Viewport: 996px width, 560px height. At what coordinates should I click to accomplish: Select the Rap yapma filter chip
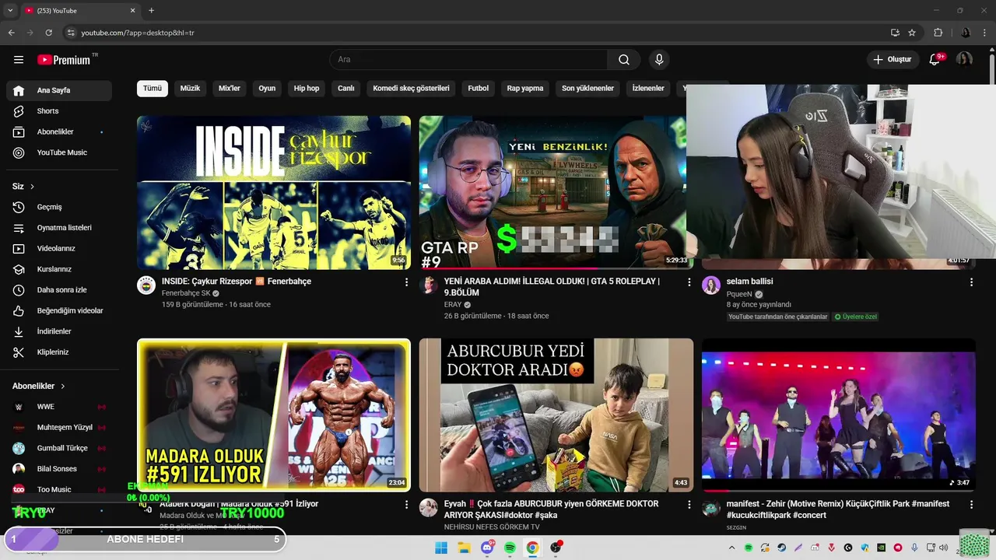[525, 89]
